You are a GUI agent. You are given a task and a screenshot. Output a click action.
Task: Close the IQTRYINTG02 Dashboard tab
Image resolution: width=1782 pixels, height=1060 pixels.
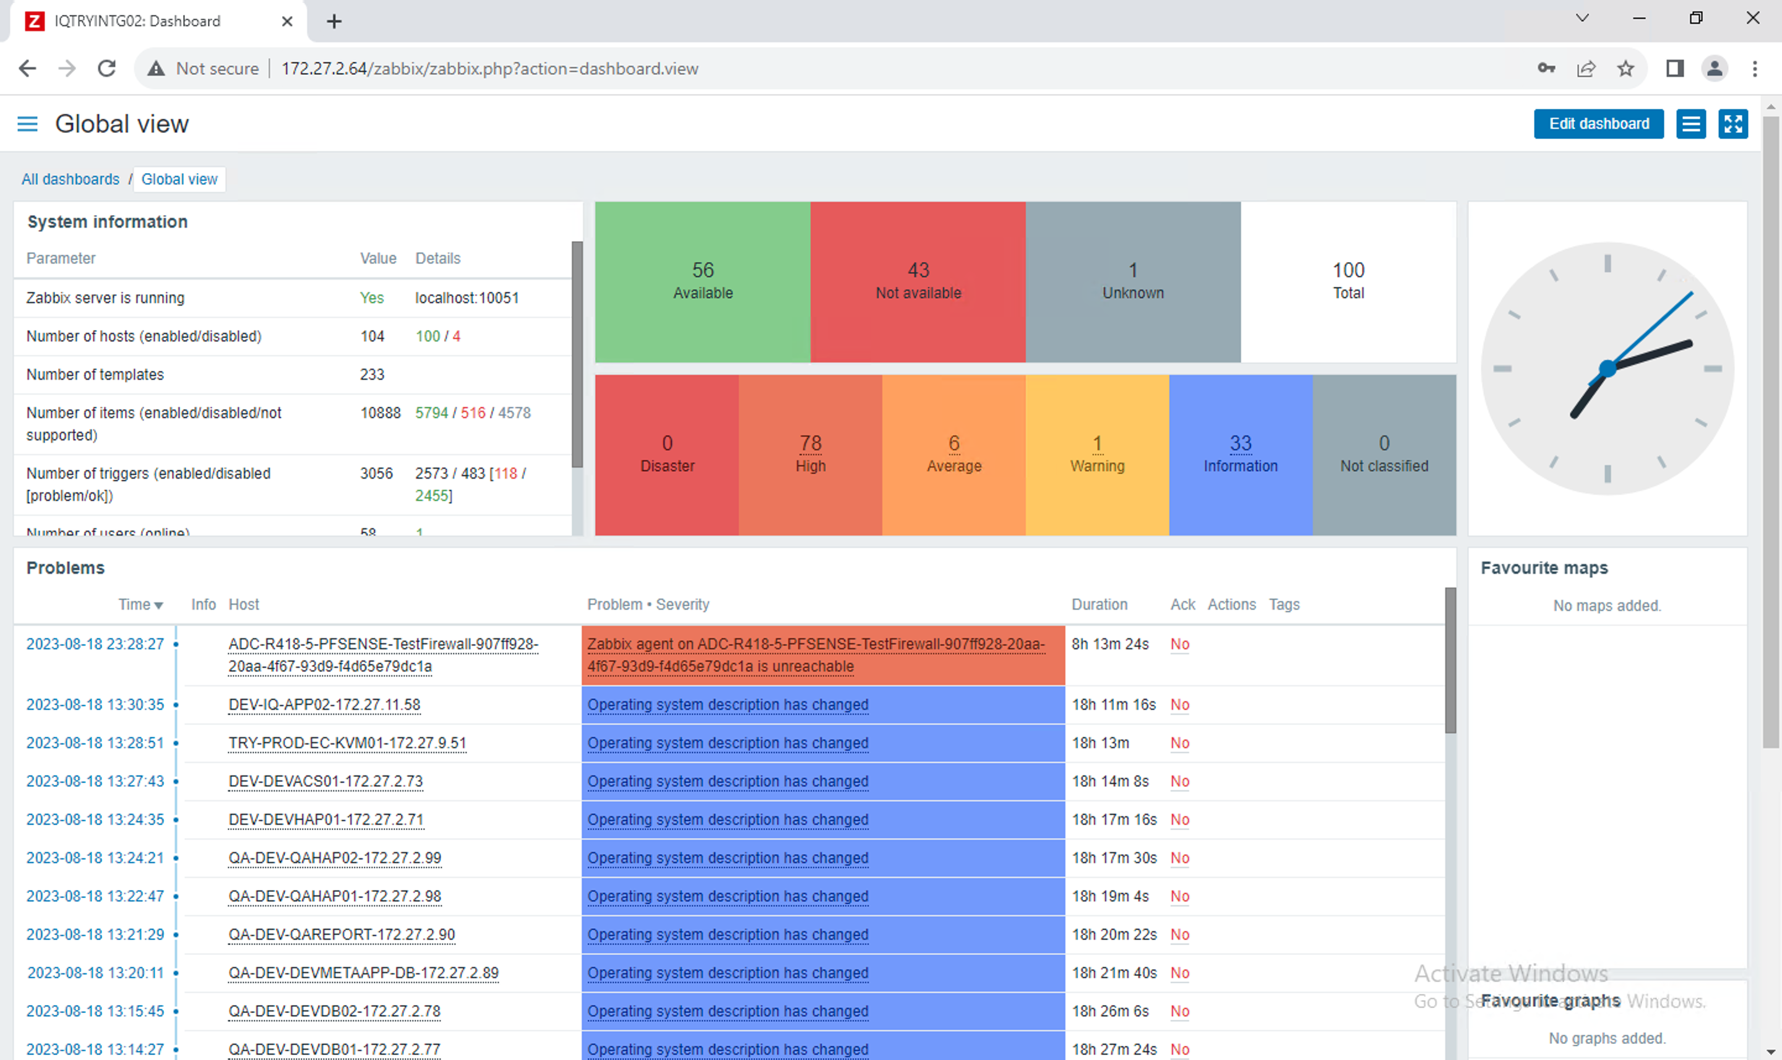click(287, 22)
